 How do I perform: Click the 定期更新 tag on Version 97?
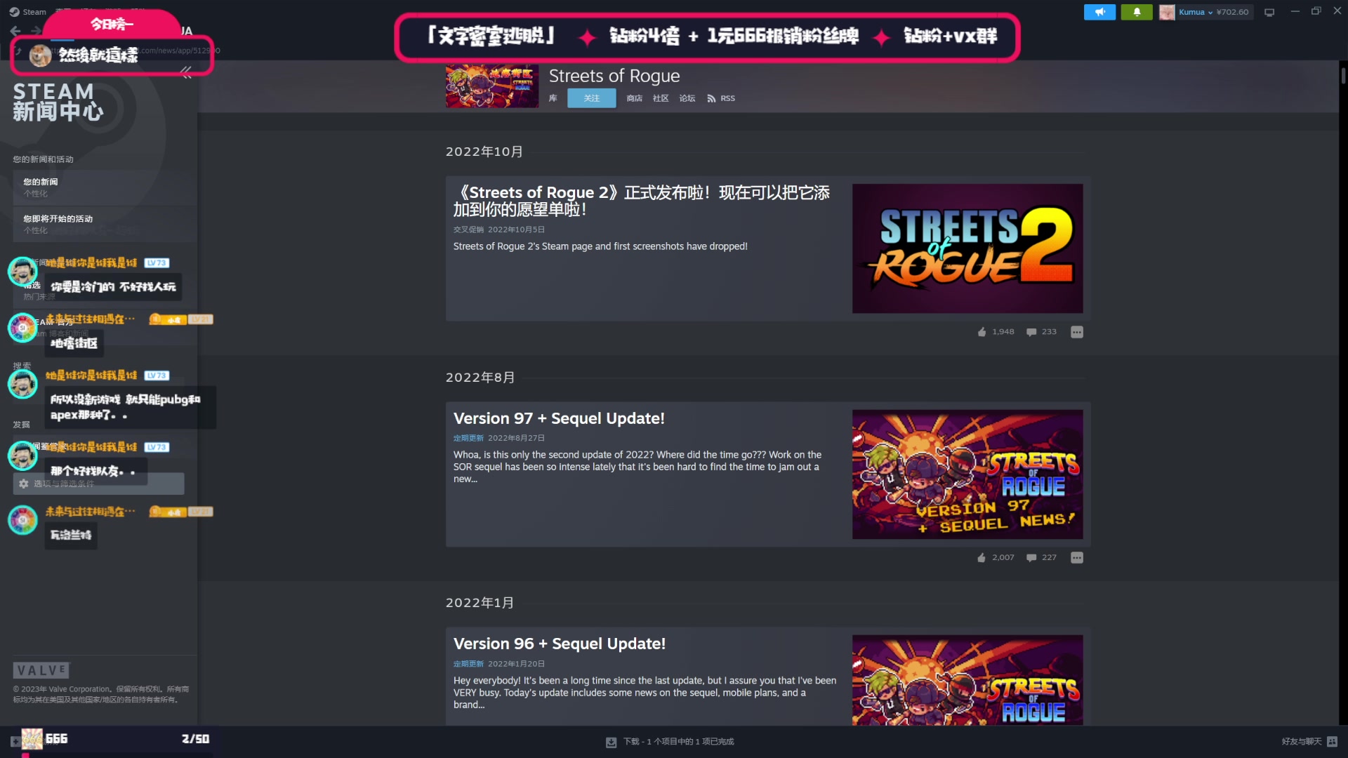(x=468, y=438)
